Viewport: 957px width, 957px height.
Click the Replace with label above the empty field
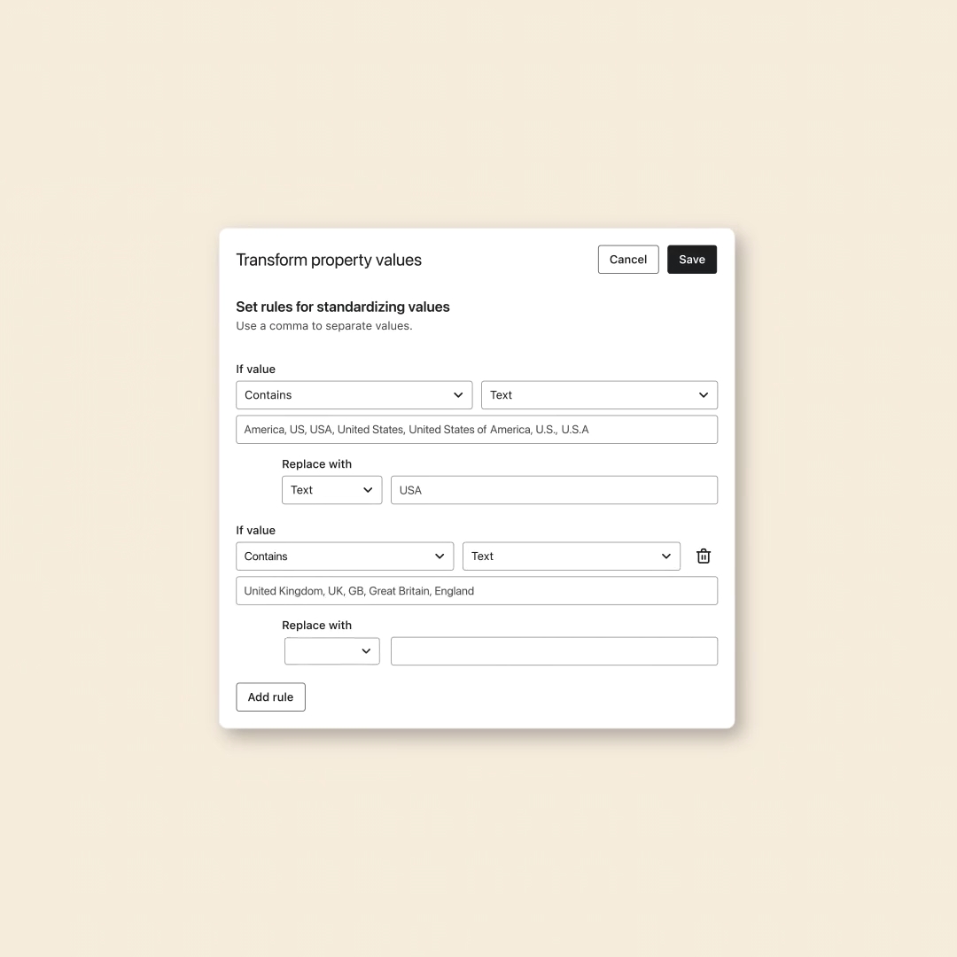pos(316,626)
